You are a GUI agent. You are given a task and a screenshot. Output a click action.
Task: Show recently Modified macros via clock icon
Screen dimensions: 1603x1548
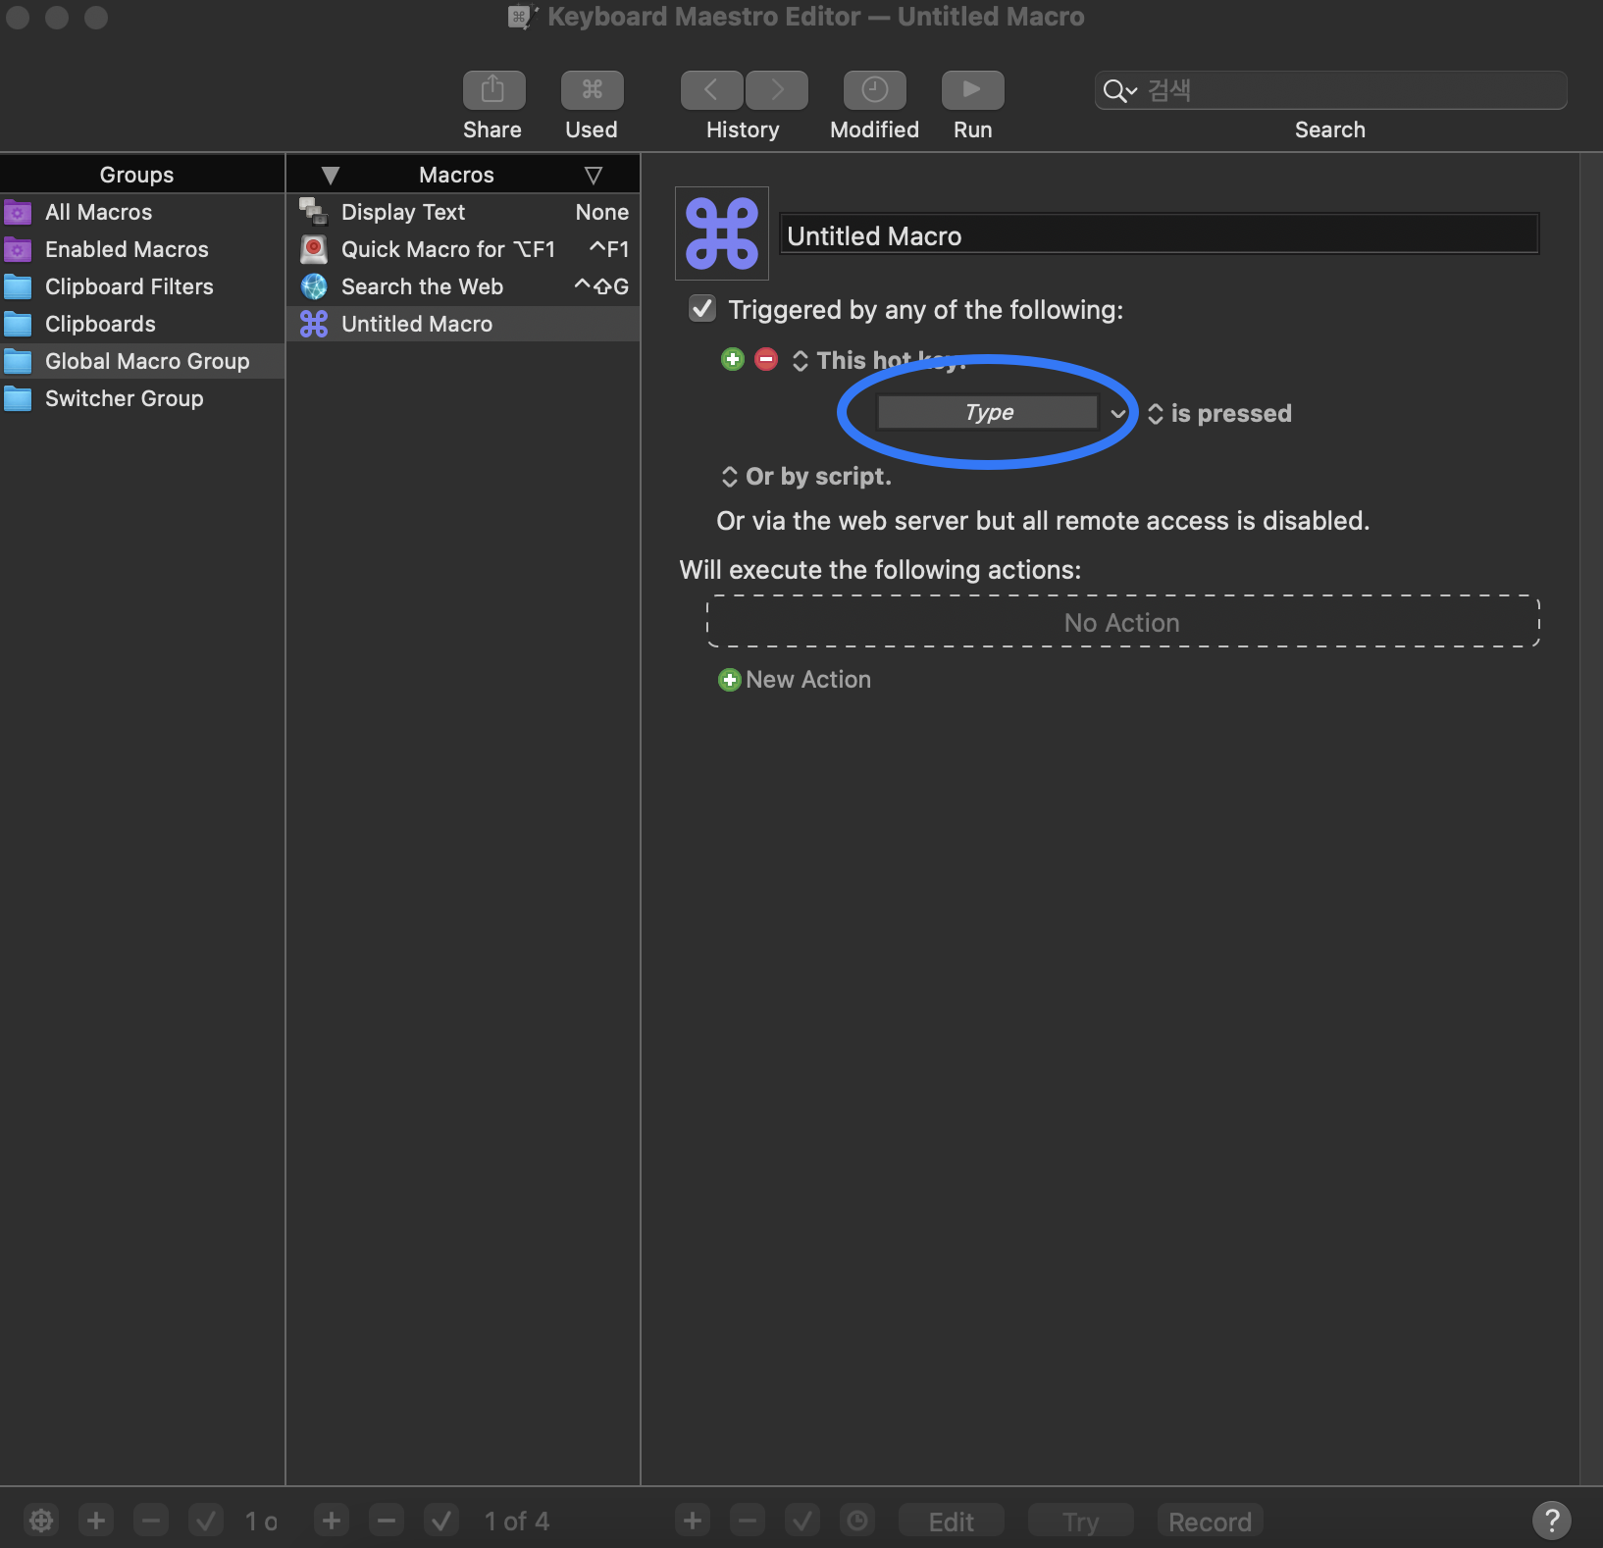click(874, 90)
